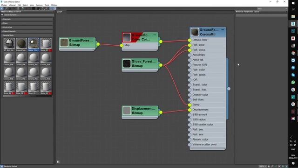Expand the Maps group in browser
Viewport: 298px width, 168px height.
27,23
